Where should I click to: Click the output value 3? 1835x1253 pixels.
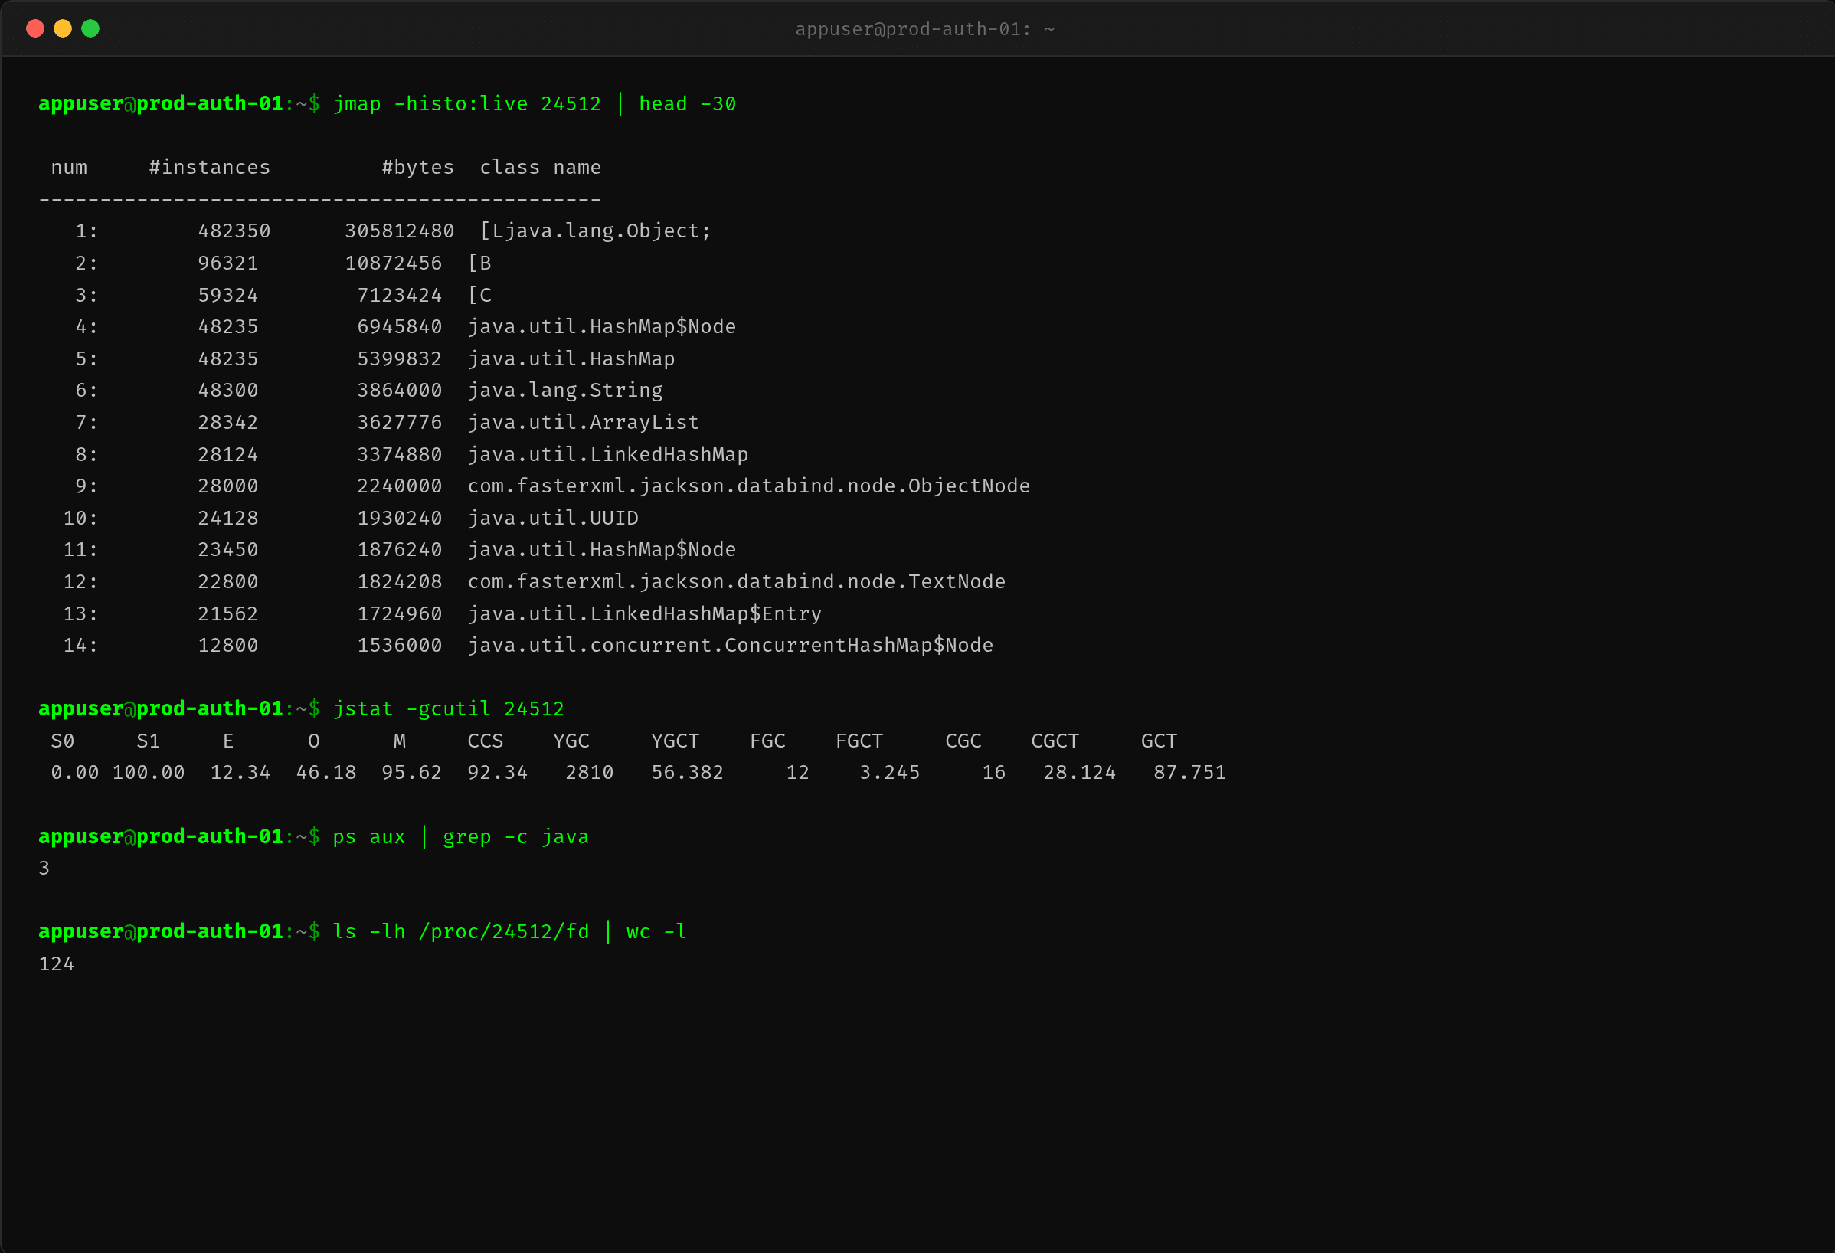(x=44, y=869)
